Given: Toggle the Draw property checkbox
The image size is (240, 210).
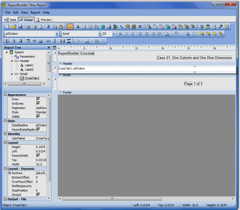Looking at the screenshot, I should pos(38,99).
